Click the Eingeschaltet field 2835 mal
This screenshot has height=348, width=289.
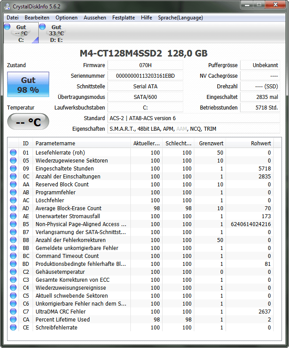click(x=260, y=97)
